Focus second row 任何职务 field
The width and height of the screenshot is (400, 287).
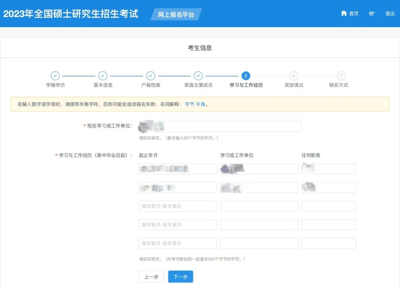point(329,188)
